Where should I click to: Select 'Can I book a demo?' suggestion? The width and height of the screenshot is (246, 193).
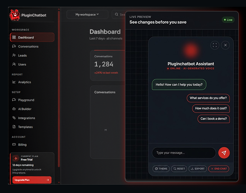214,119
